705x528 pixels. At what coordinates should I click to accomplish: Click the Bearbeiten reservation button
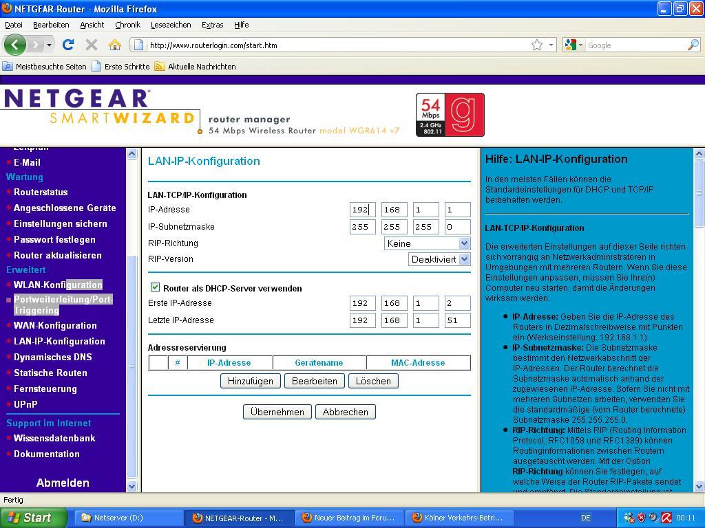314,381
